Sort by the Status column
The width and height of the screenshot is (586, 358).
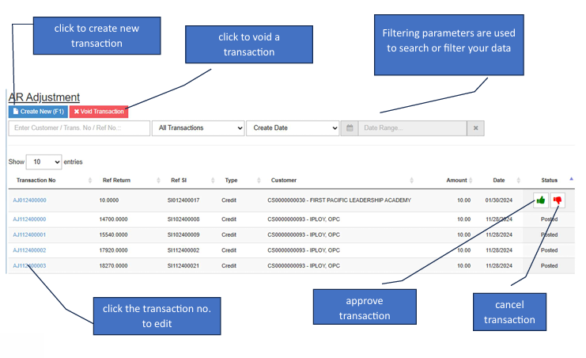click(x=572, y=179)
